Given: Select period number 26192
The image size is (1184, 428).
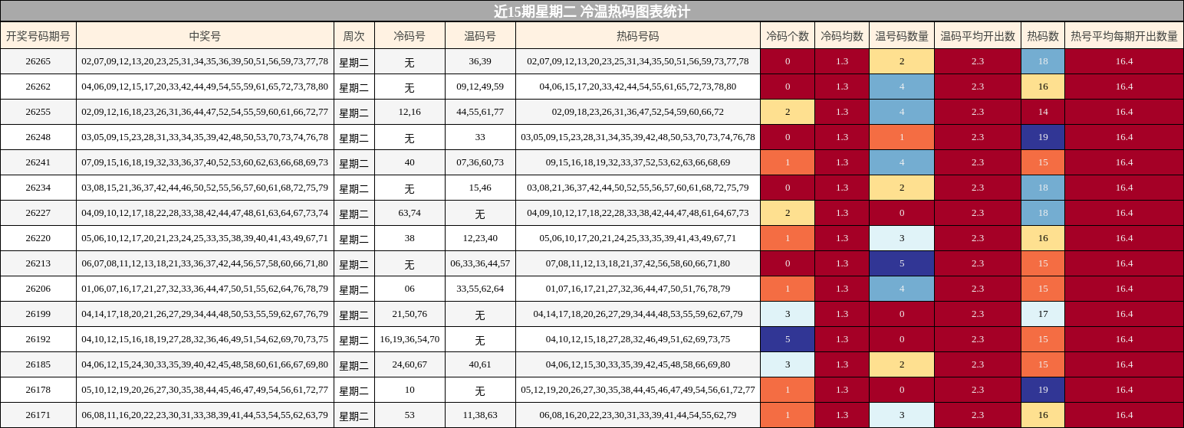Looking at the screenshot, I should (38, 339).
